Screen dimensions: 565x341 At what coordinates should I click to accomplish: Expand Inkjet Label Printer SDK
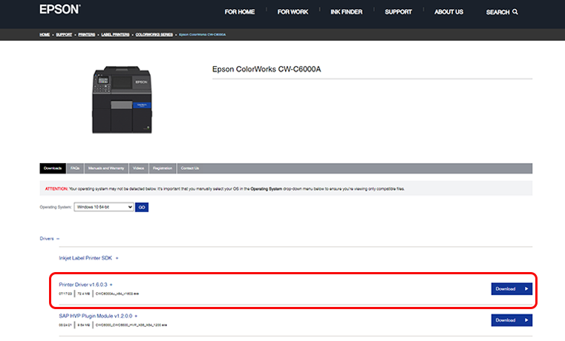point(88,258)
